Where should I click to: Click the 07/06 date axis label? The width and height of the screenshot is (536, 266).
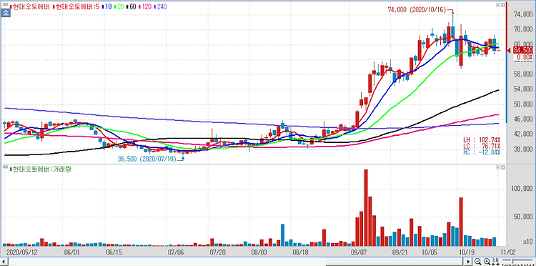(x=177, y=252)
